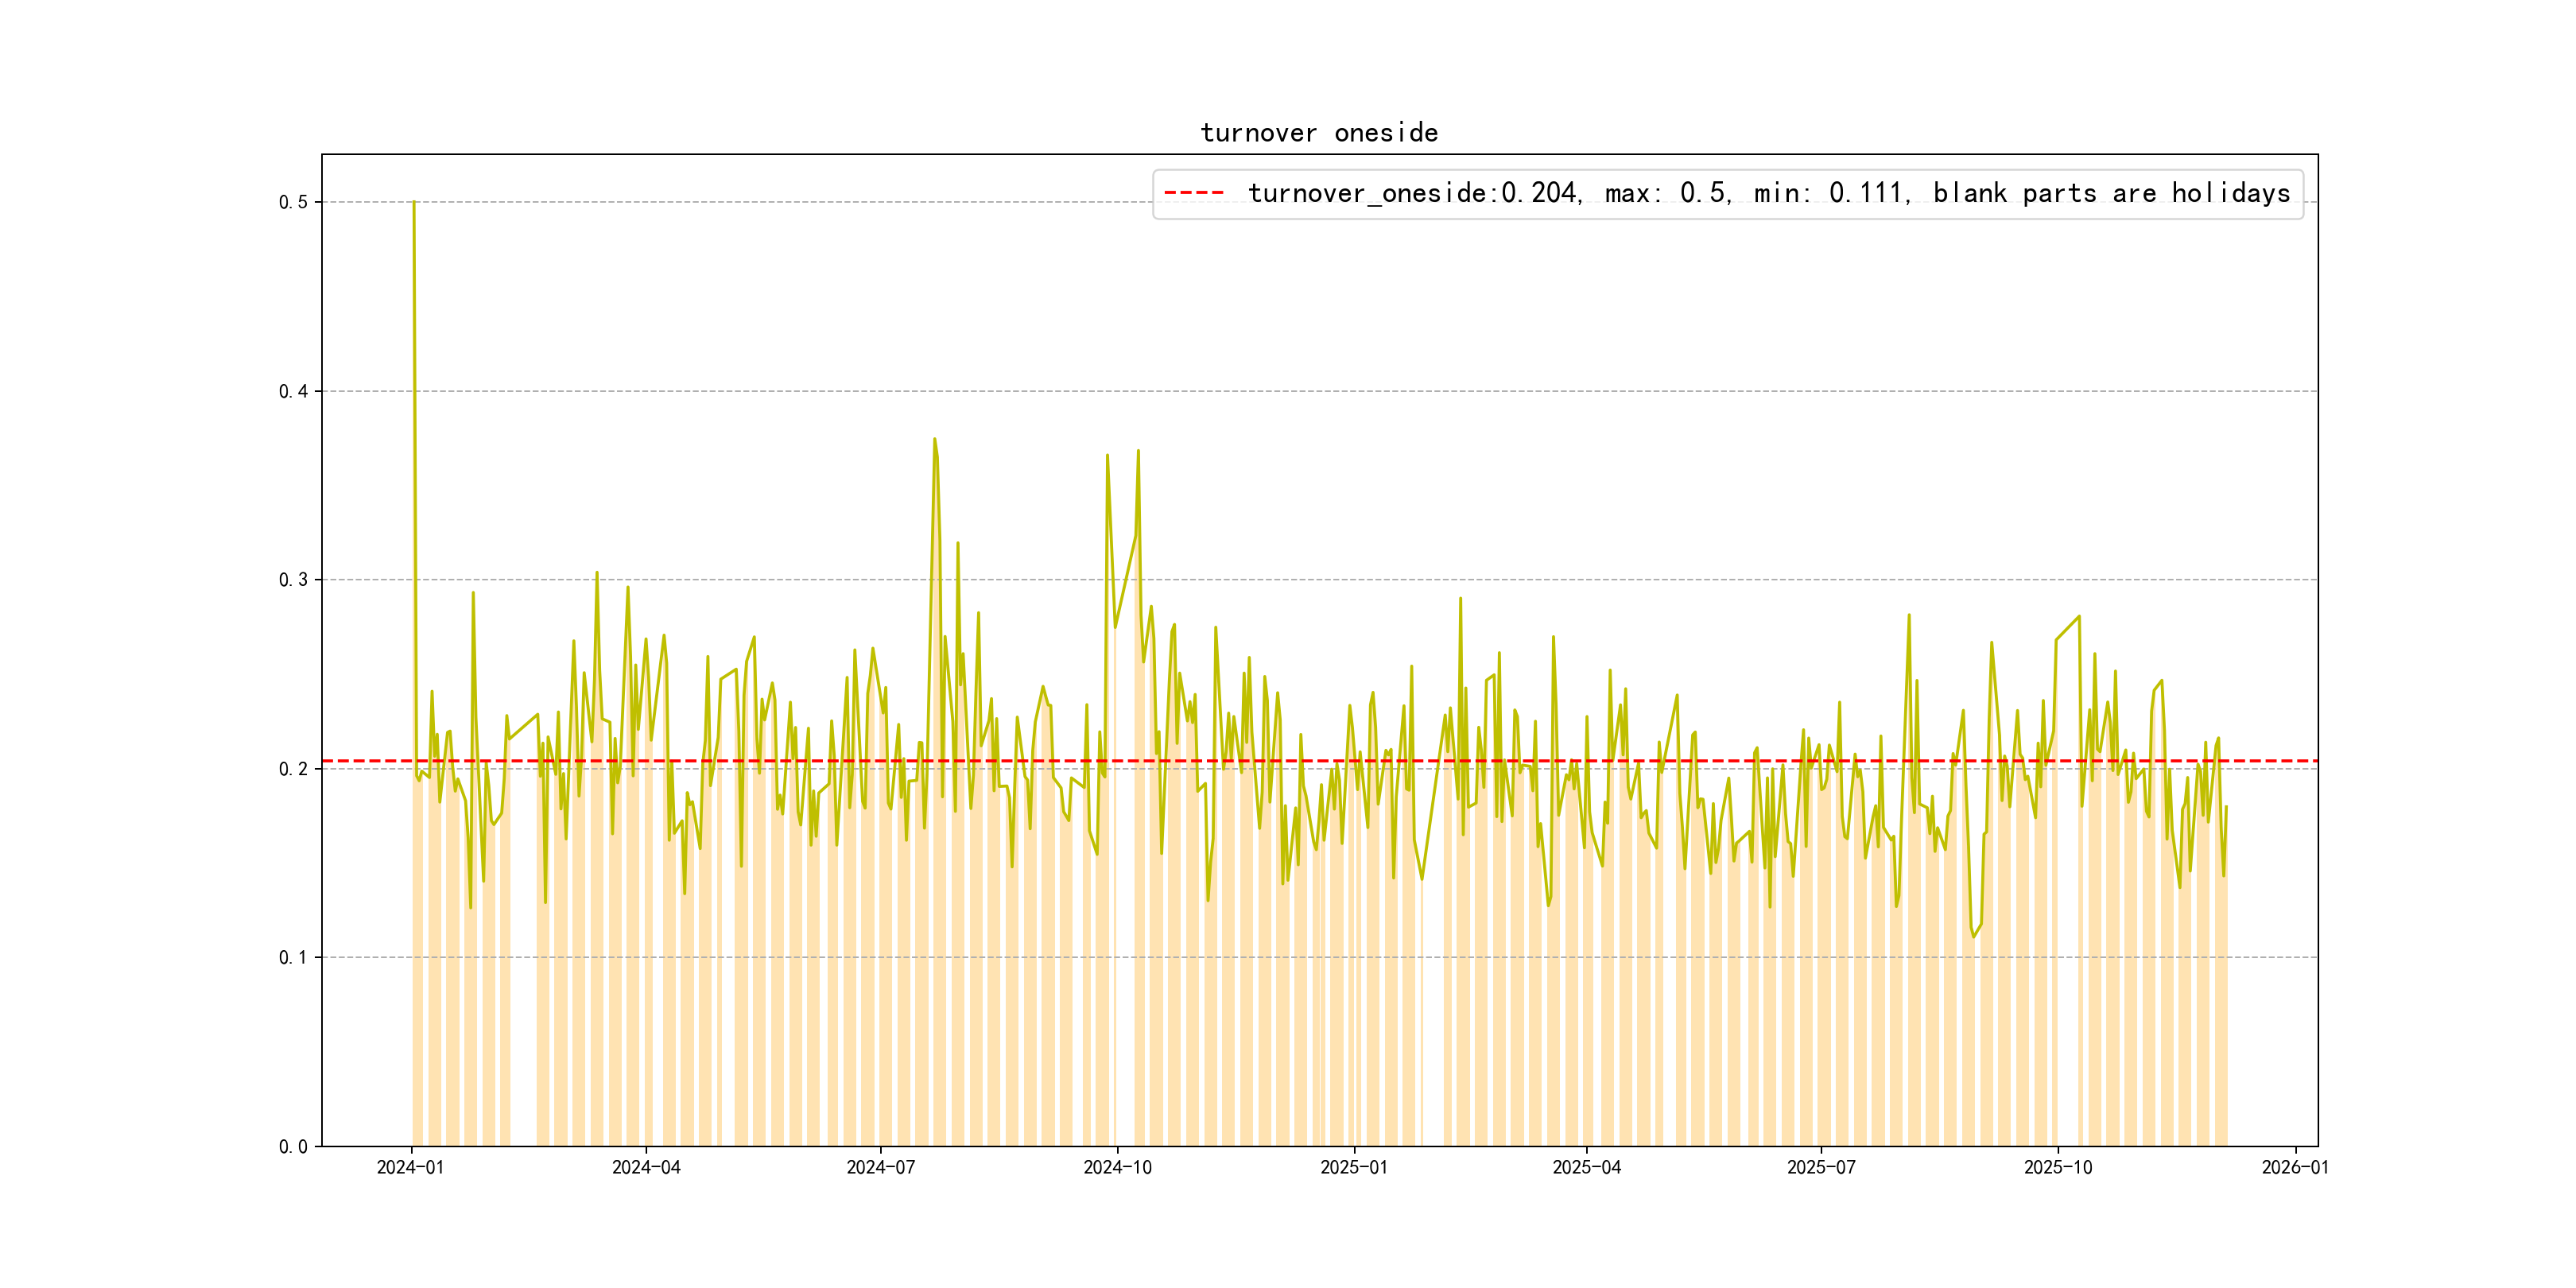Click the y-axis label 0.2

point(293,769)
